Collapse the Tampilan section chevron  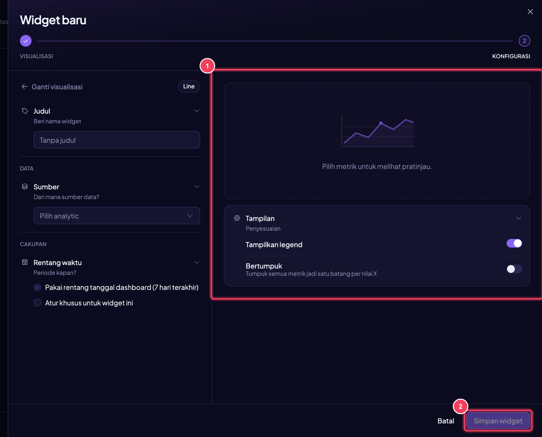(x=519, y=218)
